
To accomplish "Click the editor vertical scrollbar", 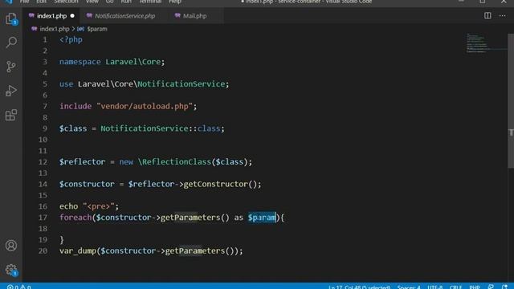I will click(511, 101).
